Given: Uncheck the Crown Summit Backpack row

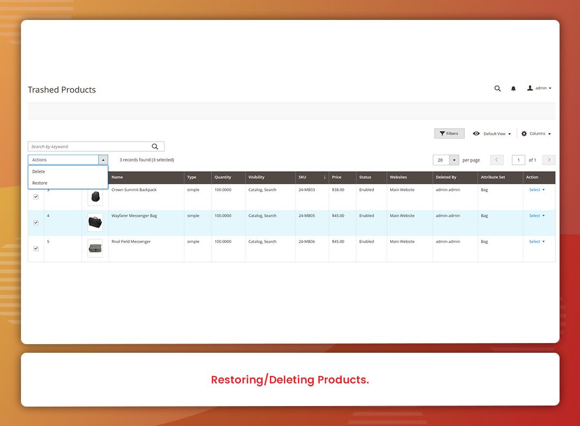Looking at the screenshot, I should (x=36, y=197).
